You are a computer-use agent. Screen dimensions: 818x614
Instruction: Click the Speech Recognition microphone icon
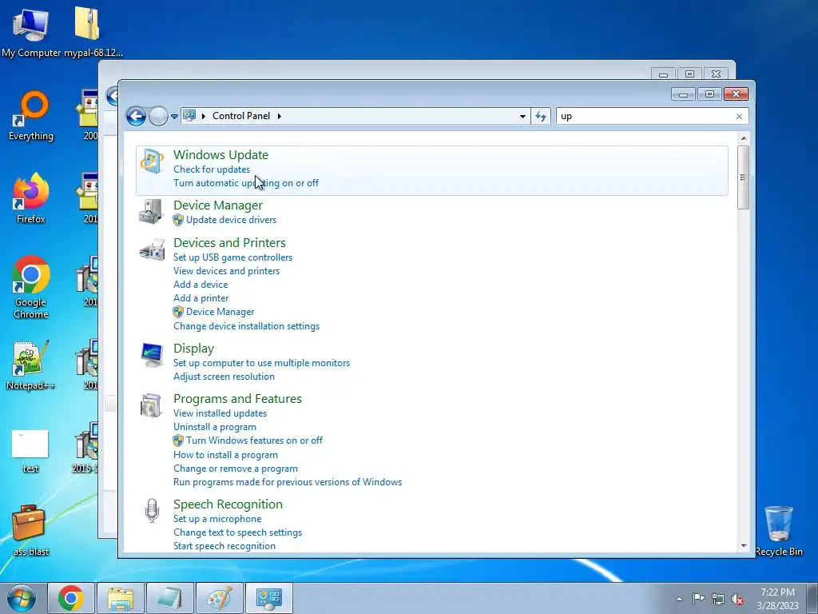tap(152, 510)
